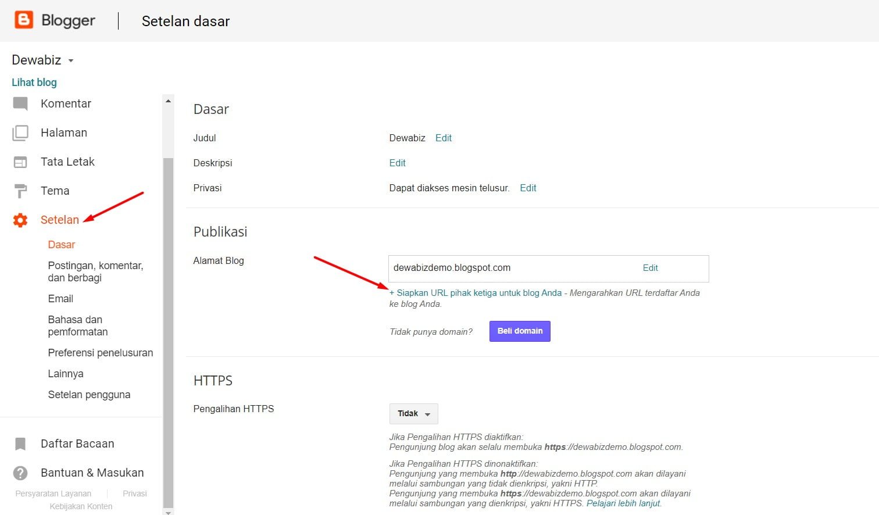Image resolution: width=879 pixels, height=515 pixels.
Task: Click the Daftar Bacaan bookmark icon
Action: (x=20, y=444)
